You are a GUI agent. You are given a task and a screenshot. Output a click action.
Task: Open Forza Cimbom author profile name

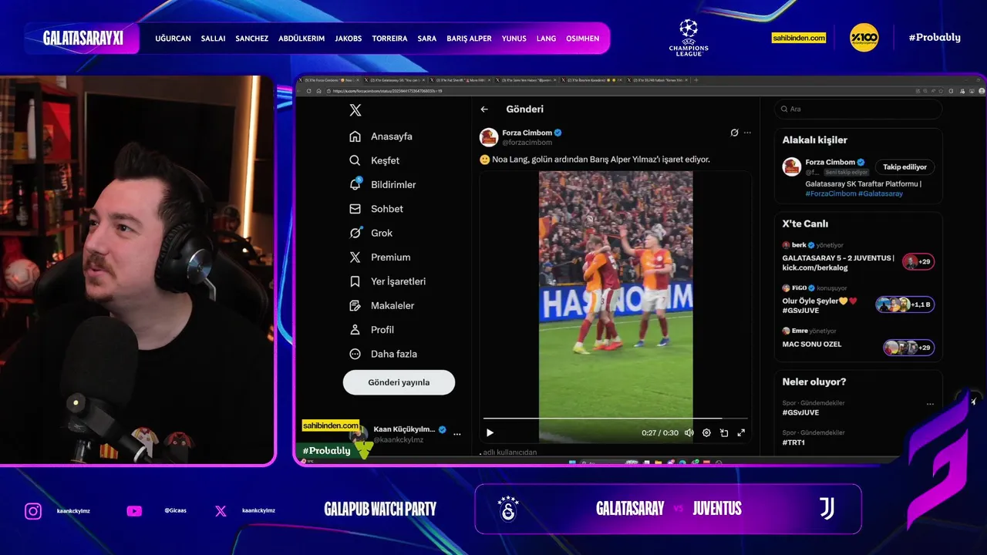527,133
